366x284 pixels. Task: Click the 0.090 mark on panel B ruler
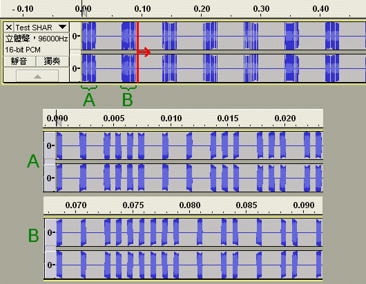tap(304, 205)
